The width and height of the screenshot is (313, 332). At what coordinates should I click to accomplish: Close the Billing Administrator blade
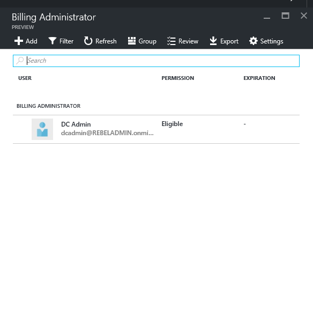(304, 16)
